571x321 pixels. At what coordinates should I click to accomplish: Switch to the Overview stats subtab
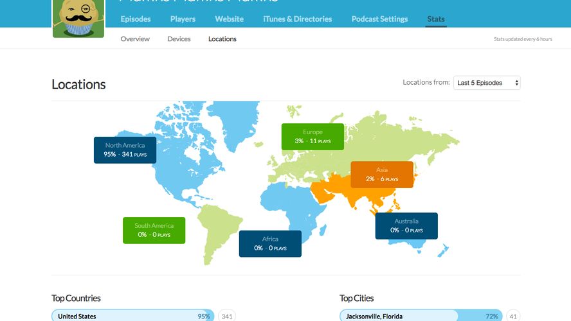tap(135, 39)
